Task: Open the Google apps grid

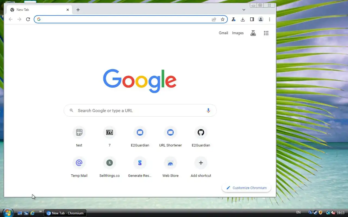Action: click(266, 33)
